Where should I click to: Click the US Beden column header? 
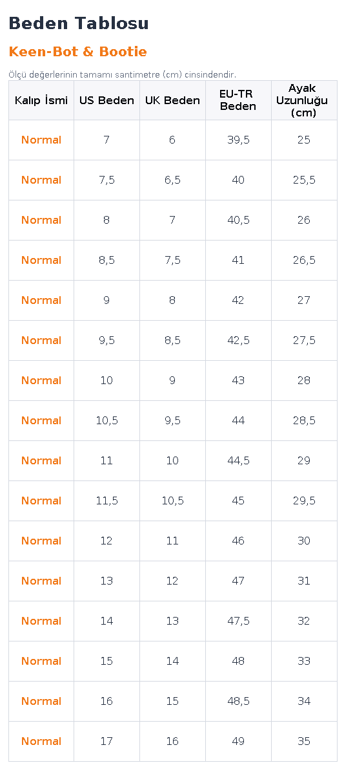point(106,100)
